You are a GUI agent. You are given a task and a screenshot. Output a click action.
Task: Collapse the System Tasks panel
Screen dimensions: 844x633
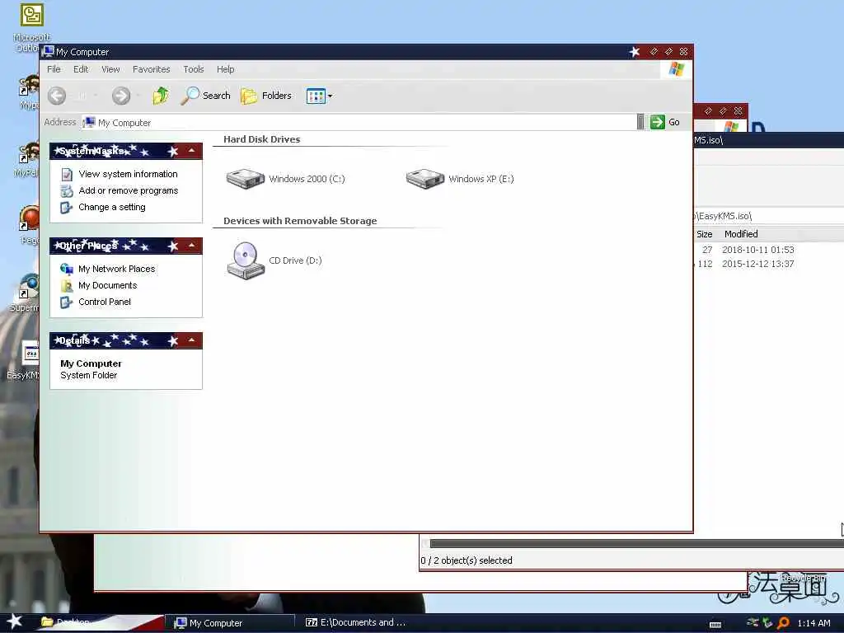[191, 152]
